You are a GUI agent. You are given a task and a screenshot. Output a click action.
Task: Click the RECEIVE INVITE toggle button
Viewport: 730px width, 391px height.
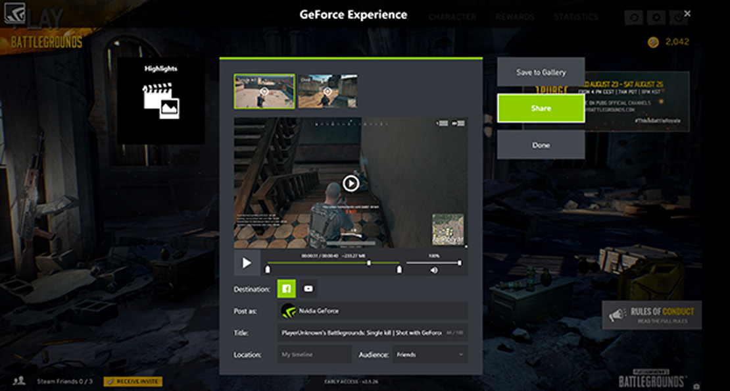click(133, 381)
